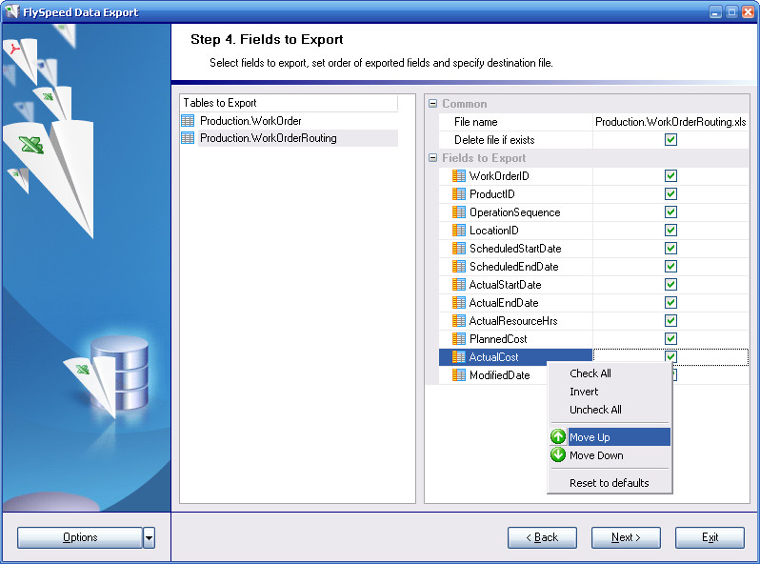This screenshot has height=564, width=760.
Task: Uncheck the ScheduledEndDate export checkbox
Action: click(x=670, y=266)
